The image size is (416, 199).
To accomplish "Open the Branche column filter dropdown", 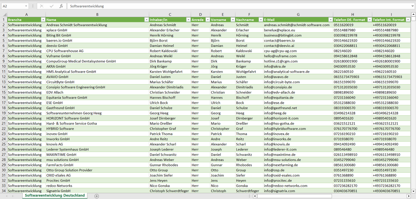I will 43,20.
